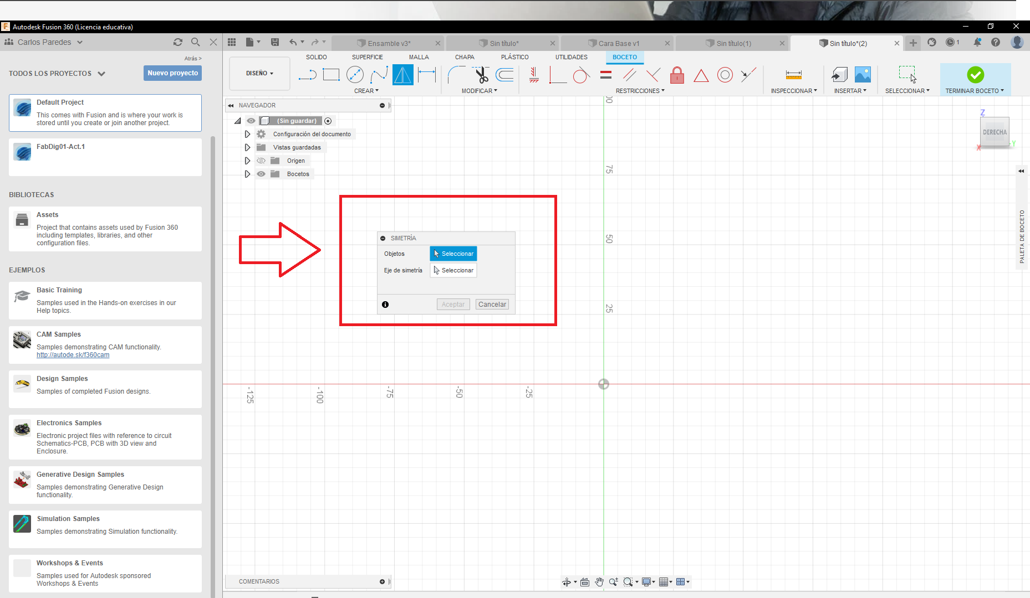This screenshot has height=598, width=1030.
Task: Activate the Mirror (Simetría) sketch tool
Action: pos(403,75)
